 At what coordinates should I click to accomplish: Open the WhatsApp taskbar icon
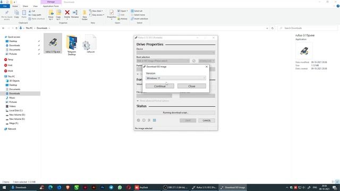120,187
